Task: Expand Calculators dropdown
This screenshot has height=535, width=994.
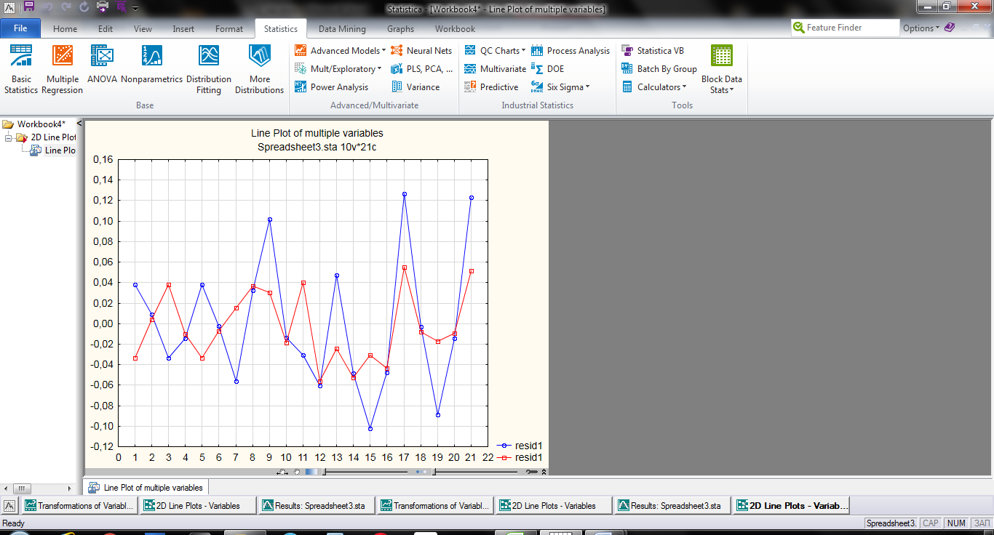Action: 654,87
